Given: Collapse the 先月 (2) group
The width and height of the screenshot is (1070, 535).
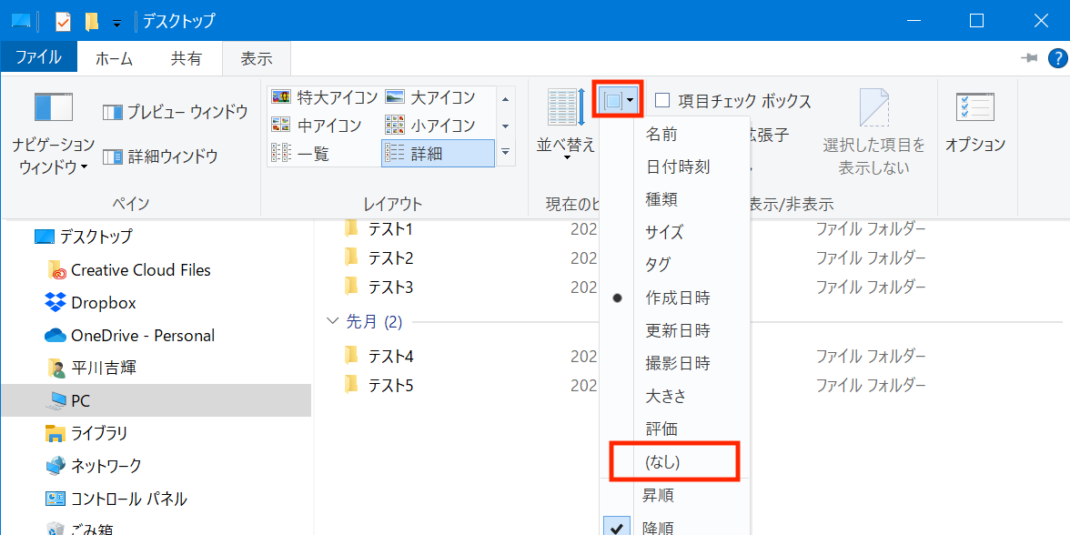Looking at the screenshot, I should tap(333, 322).
